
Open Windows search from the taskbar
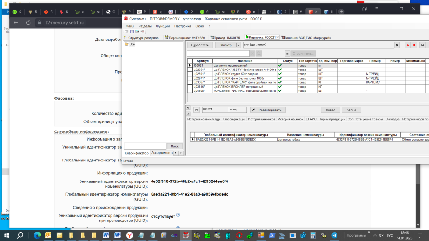[x=20, y=235]
